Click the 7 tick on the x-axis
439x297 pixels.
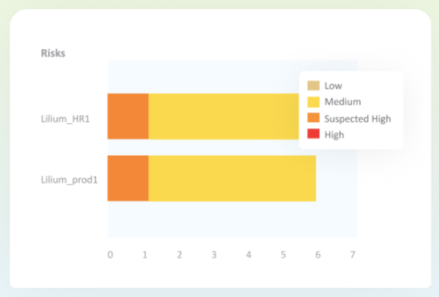coord(352,255)
